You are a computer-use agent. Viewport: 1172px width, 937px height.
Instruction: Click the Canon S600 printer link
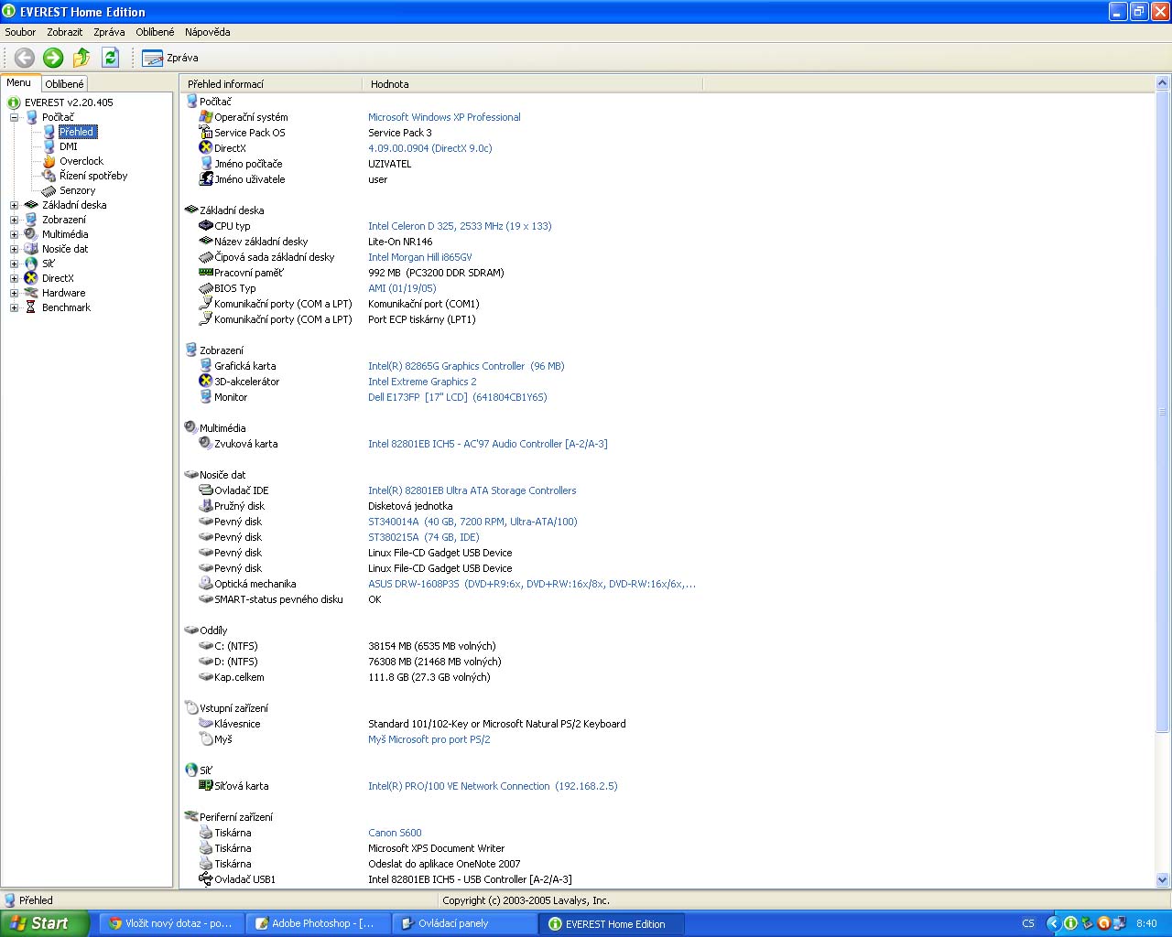point(395,833)
